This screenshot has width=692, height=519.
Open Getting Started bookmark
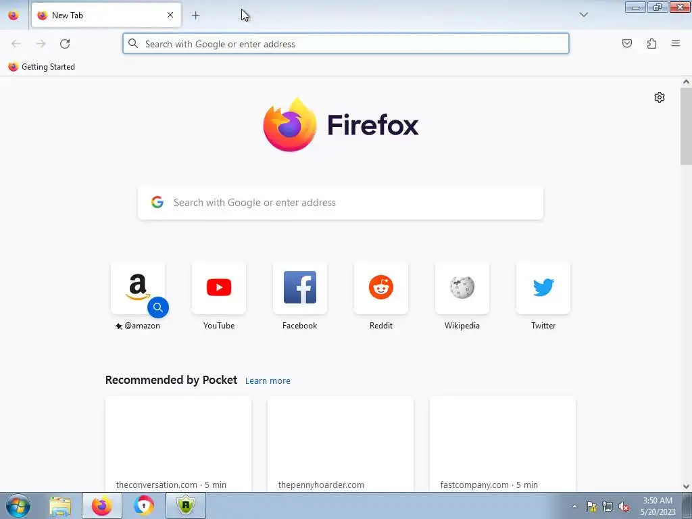(x=41, y=67)
